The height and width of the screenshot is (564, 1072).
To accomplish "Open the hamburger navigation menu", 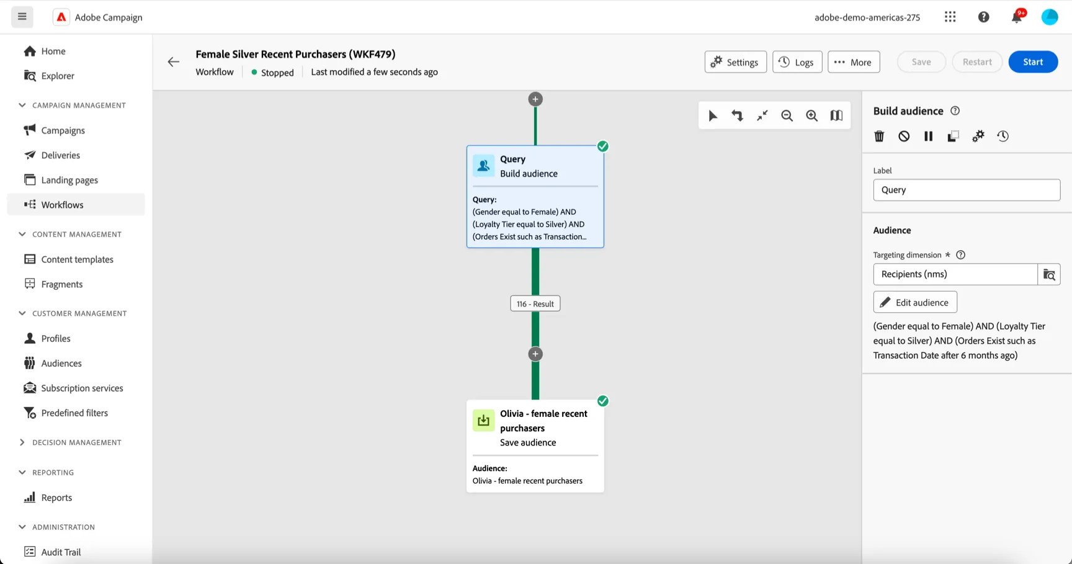I will click(x=22, y=17).
